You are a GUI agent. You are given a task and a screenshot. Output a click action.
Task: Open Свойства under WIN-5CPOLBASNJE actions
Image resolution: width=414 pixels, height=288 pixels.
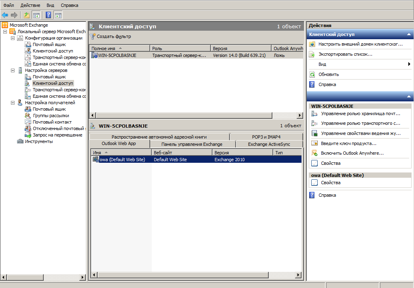coord(331,163)
